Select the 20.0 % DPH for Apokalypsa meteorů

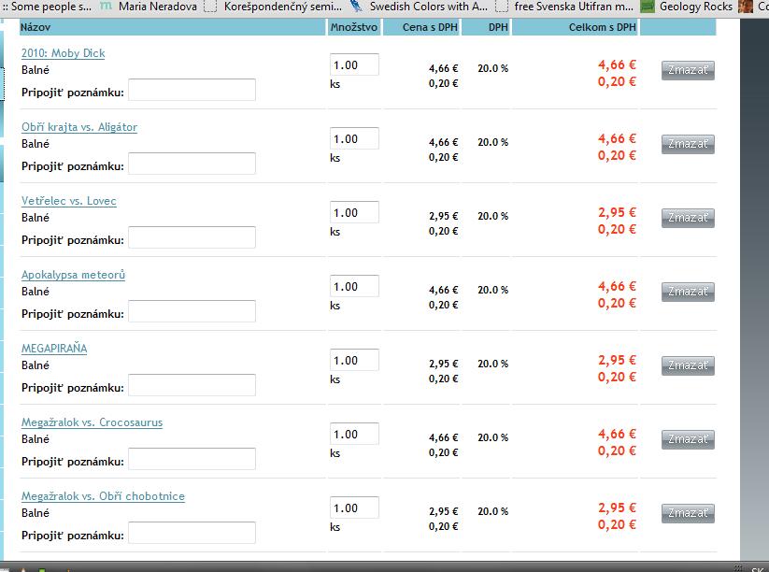[x=492, y=290]
